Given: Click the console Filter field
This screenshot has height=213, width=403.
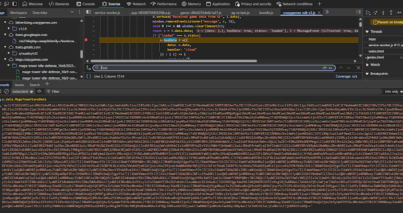Looking at the screenshot, I should [x=214, y=92].
